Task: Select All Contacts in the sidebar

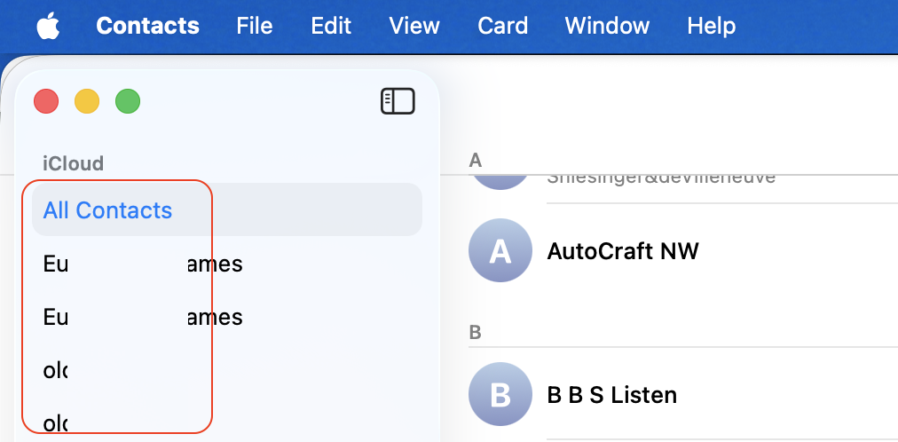Action: (108, 210)
